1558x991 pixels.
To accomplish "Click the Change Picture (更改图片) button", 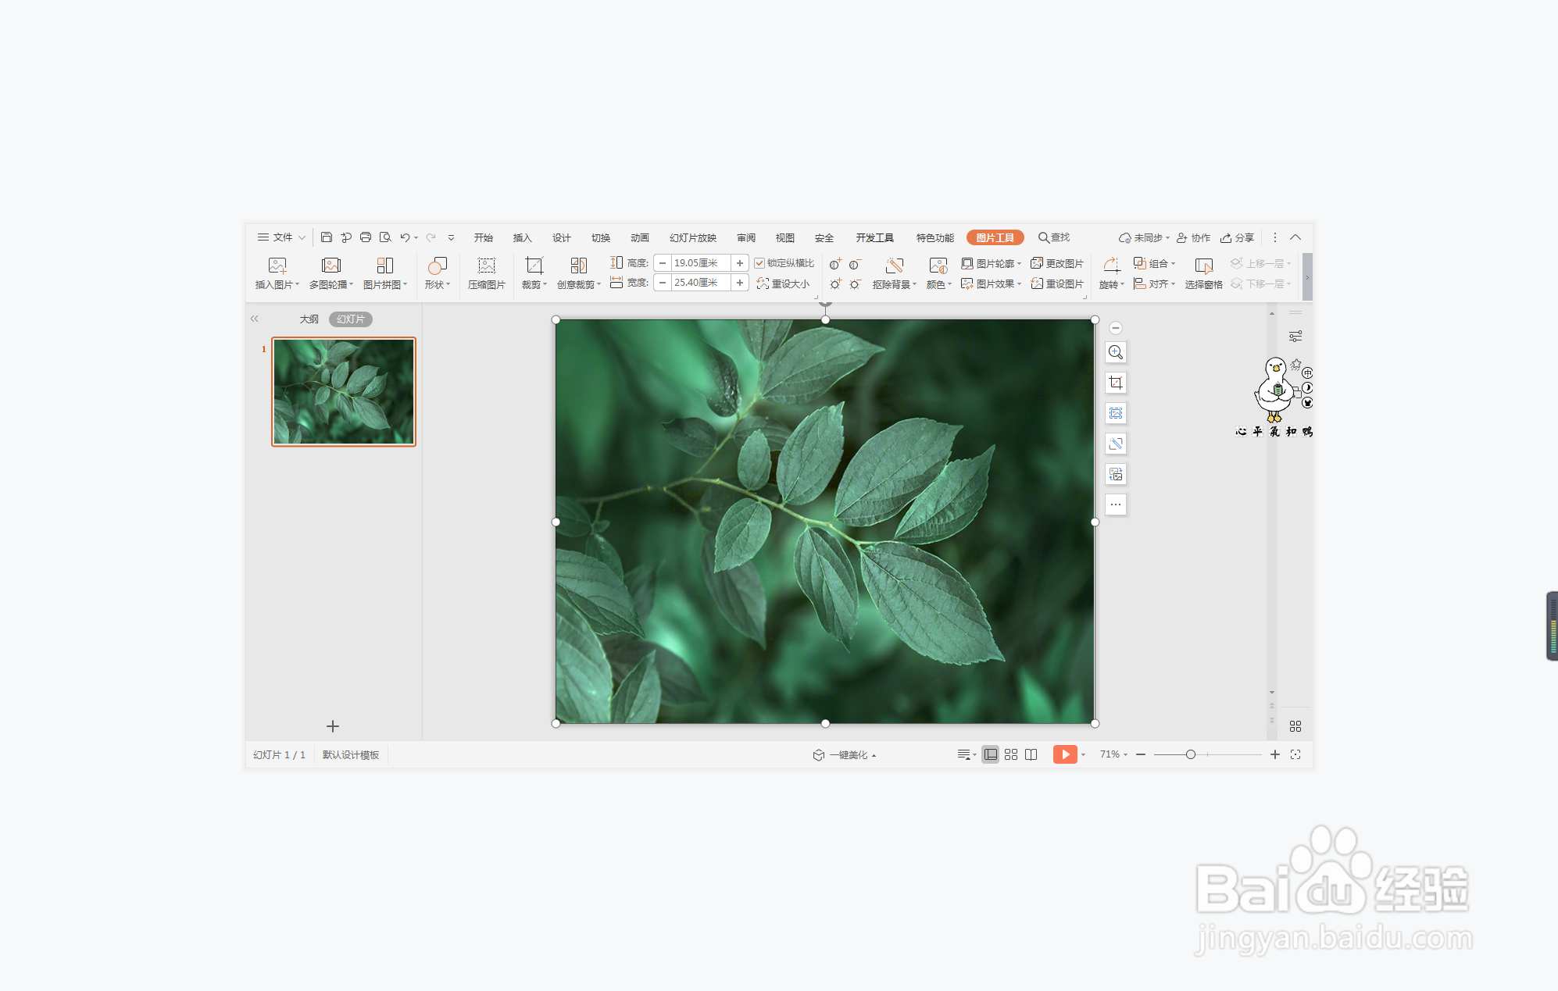I will 1057,263.
